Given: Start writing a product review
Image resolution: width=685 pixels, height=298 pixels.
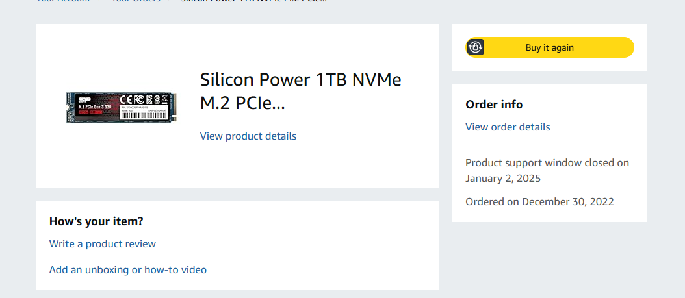Looking at the screenshot, I should pos(103,244).
